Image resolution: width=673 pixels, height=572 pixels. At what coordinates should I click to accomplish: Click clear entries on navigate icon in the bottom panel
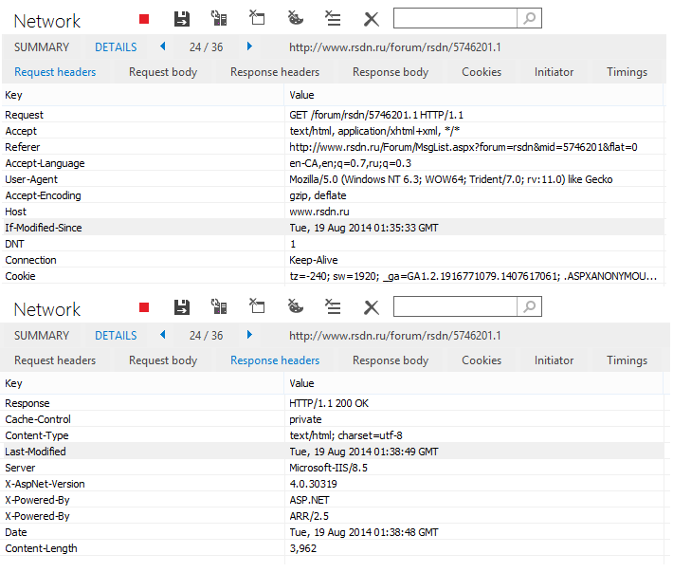pyautogui.click(x=333, y=307)
